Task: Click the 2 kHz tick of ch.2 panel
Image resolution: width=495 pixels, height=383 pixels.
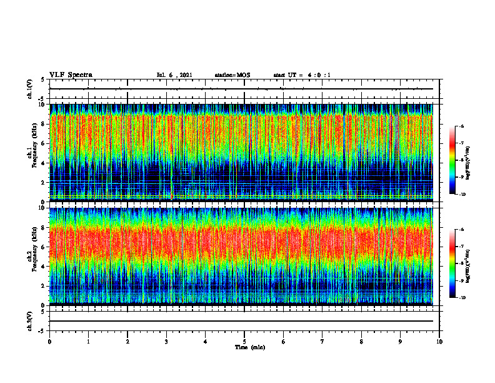Action: pos(44,286)
